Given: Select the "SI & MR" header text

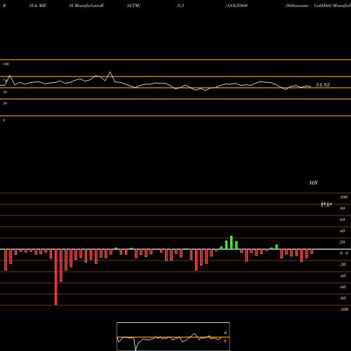Looking at the screenshot, I should tap(37, 6).
